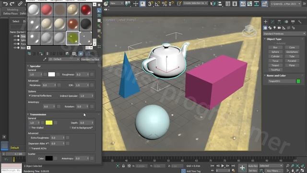The image size is (307, 173).
Task: Collapse the Specular rollout
Action: coord(35,66)
